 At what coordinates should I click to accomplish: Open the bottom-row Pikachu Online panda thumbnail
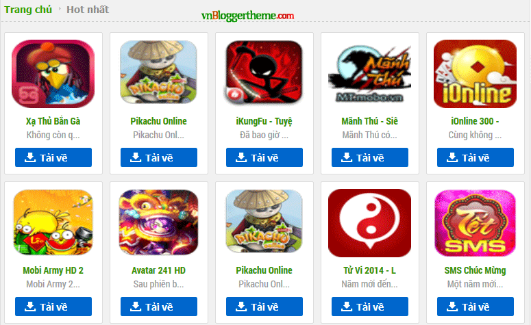pos(264,221)
